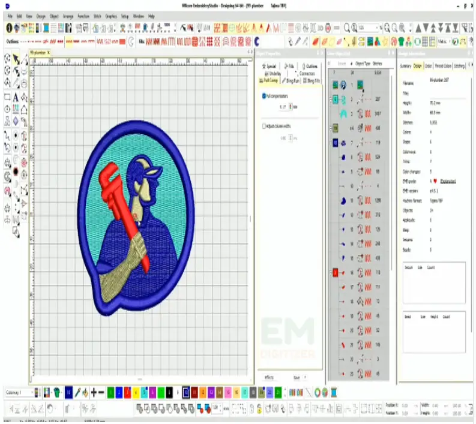Open the Arrange menu

[x=68, y=16]
